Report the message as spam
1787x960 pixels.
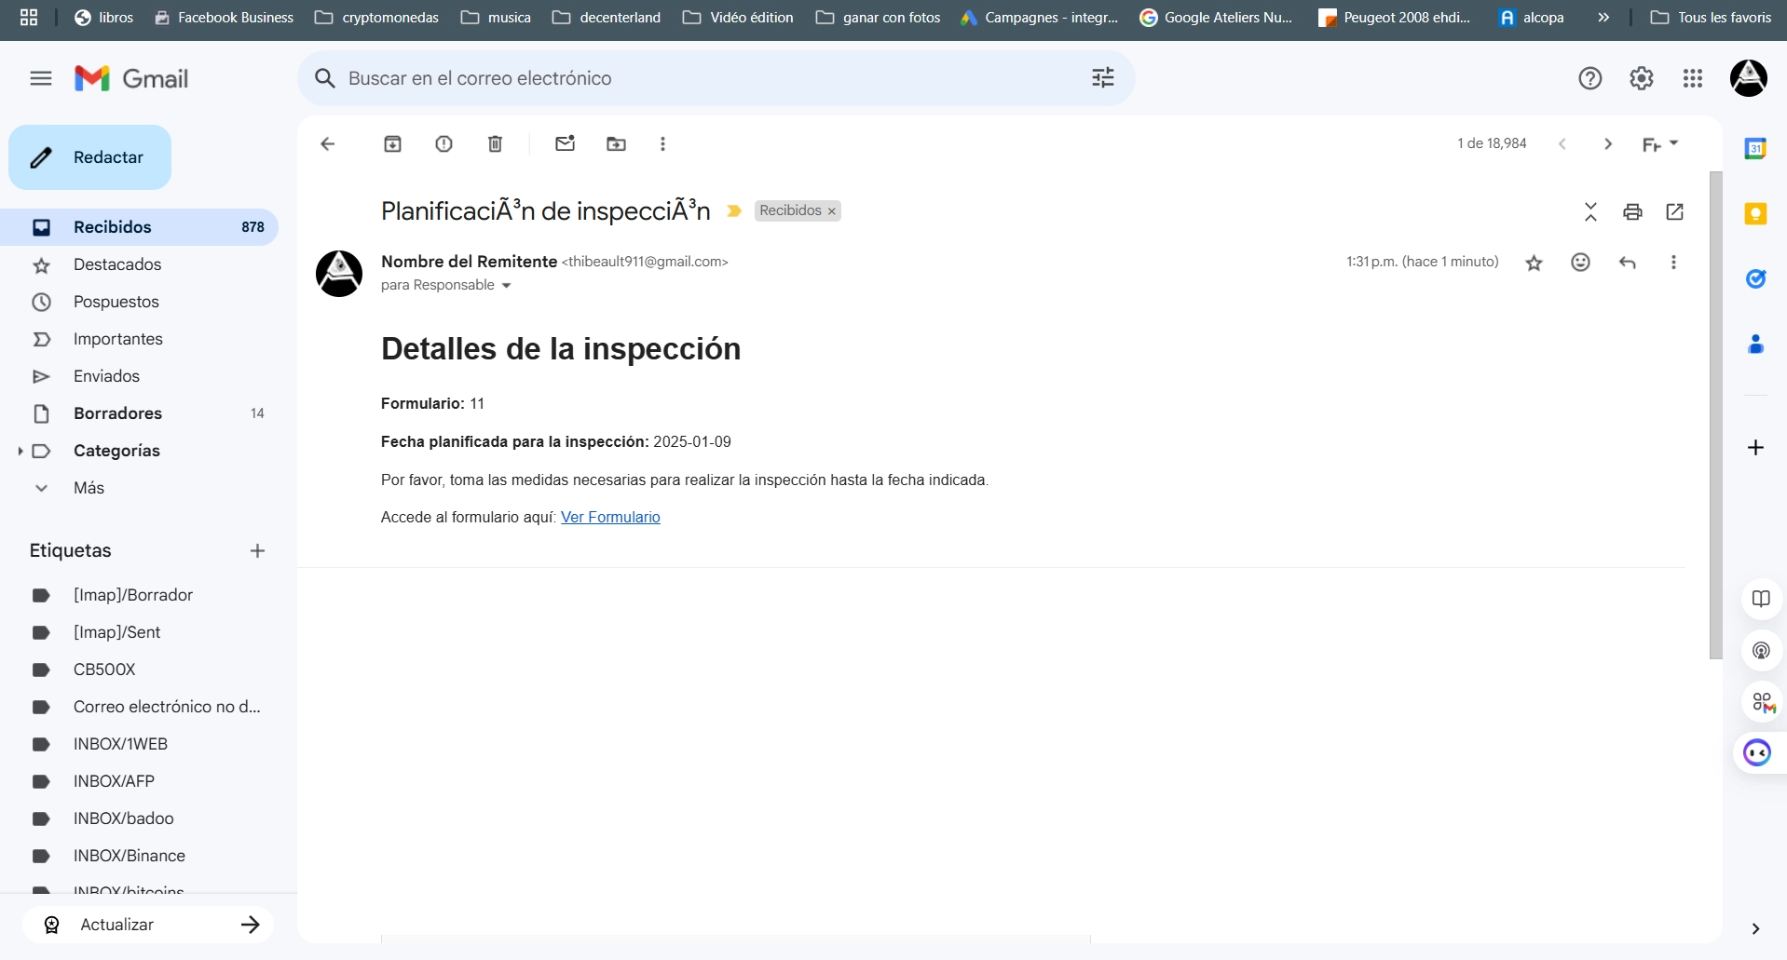(x=443, y=143)
